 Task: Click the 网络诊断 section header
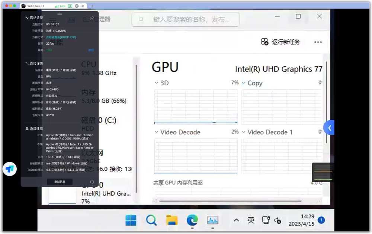click(x=34, y=18)
